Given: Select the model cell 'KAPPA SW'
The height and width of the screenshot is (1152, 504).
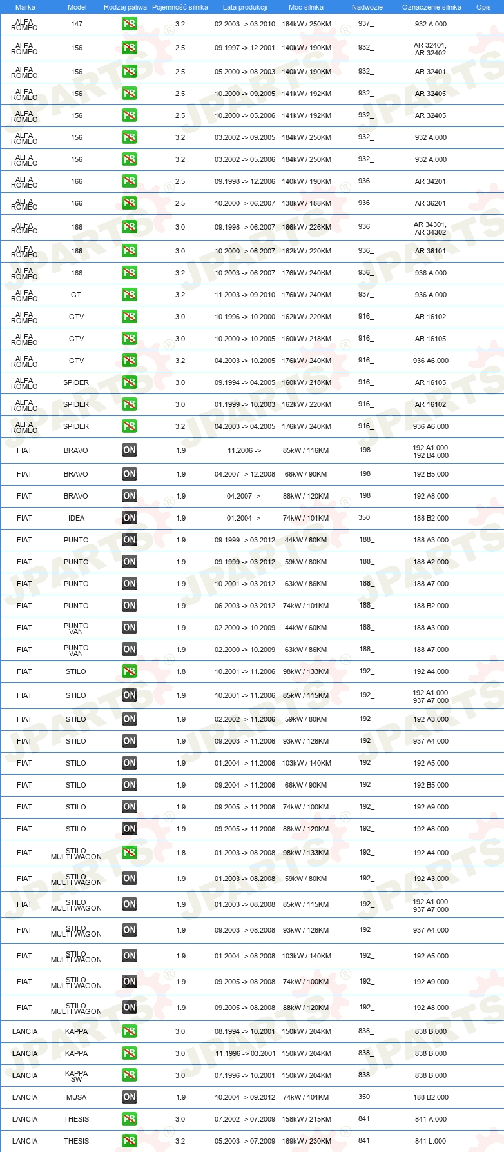Looking at the screenshot, I should tap(76, 1076).
